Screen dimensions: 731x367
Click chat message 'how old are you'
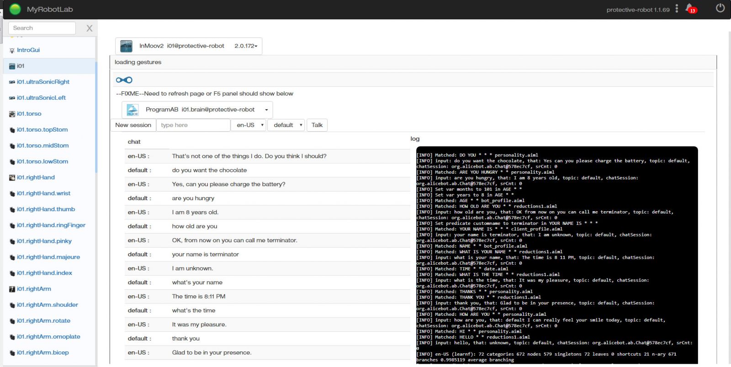(195, 227)
